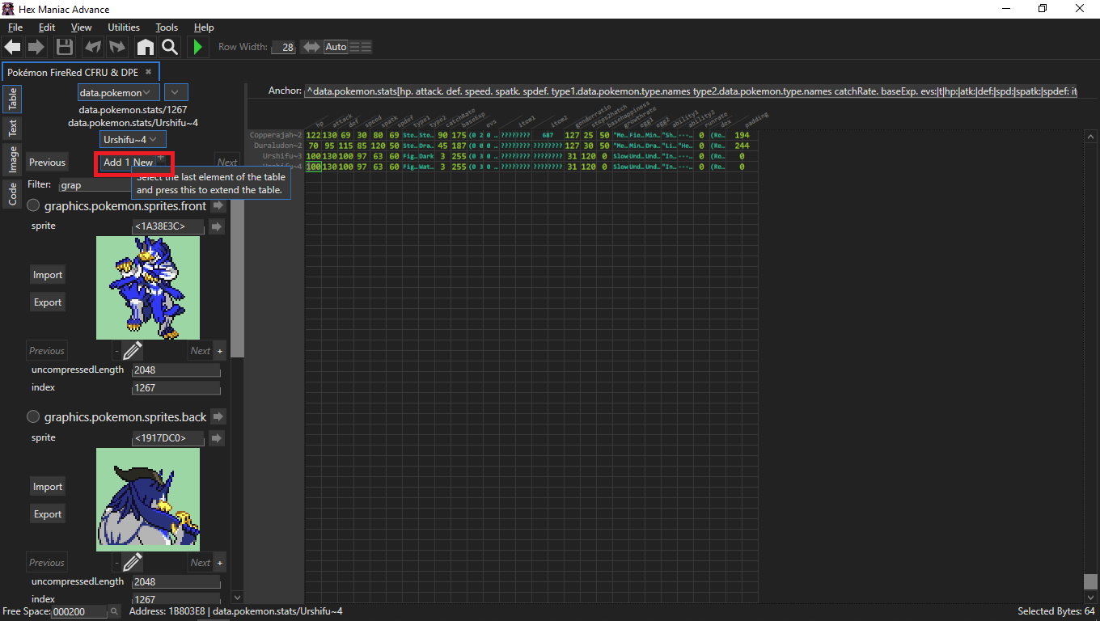This screenshot has width=1100, height=621.
Task: Click the Home house icon
Action: click(145, 47)
